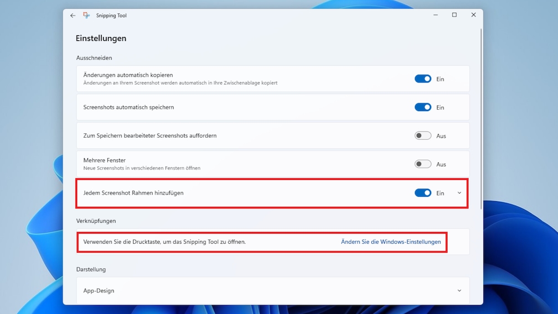Click the Darstellung section label
558x314 pixels.
tap(91, 269)
